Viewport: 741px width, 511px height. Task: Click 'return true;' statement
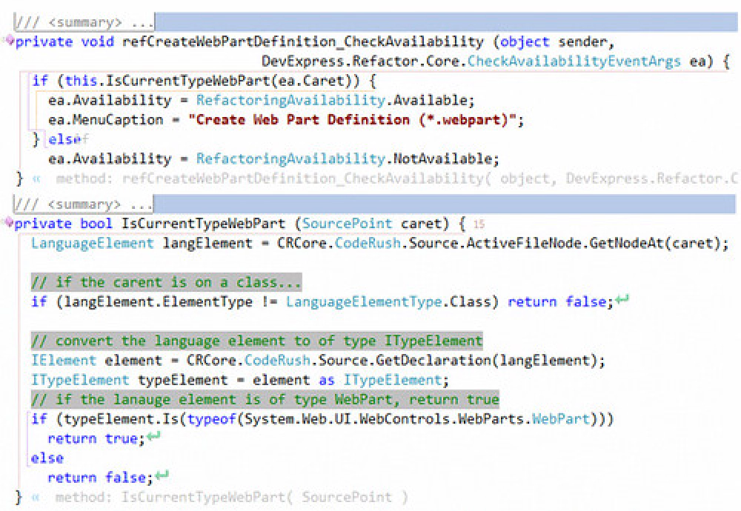[96, 438]
